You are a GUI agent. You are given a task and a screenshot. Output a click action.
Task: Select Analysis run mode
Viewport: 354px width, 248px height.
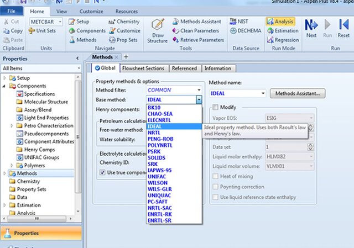tap(280, 22)
